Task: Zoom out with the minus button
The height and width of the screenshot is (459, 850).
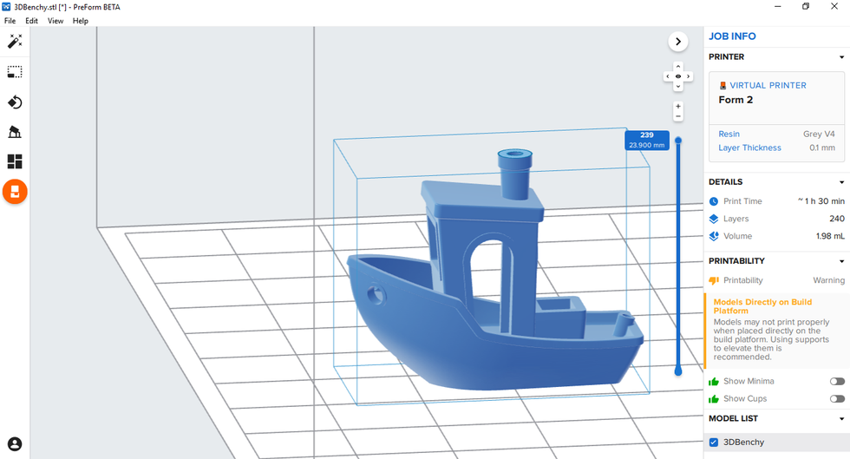Action: tap(678, 116)
